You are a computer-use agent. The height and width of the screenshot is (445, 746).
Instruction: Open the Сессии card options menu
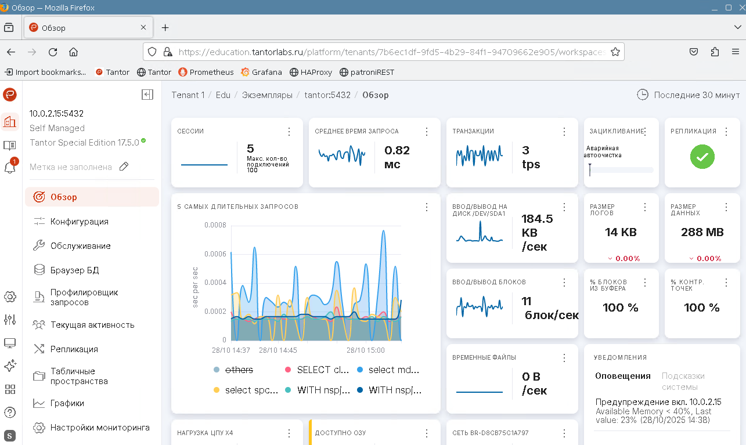289,132
